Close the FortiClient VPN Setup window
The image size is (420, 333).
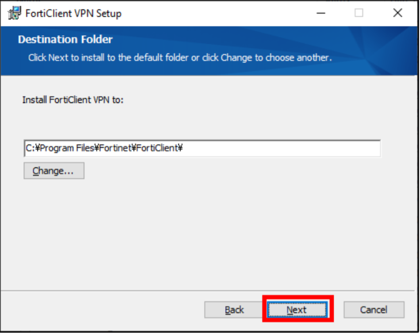tap(398, 13)
